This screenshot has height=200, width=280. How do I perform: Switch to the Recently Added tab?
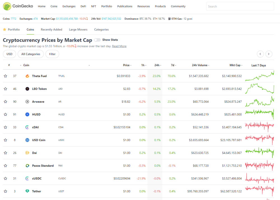tap(52, 29)
